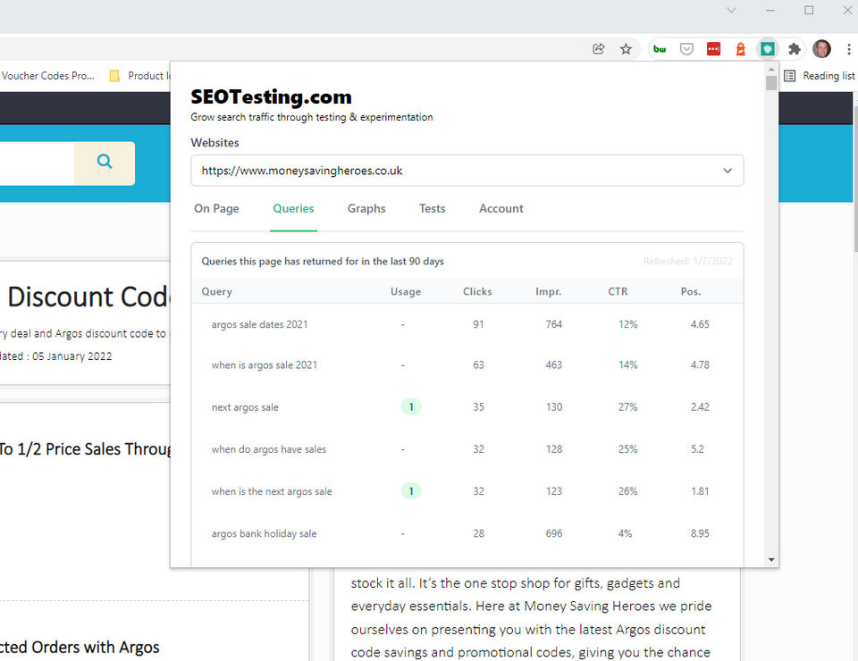This screenshot has width=858, height=661.
Task: Sort by the CTR column header
Action: [618, 291]
